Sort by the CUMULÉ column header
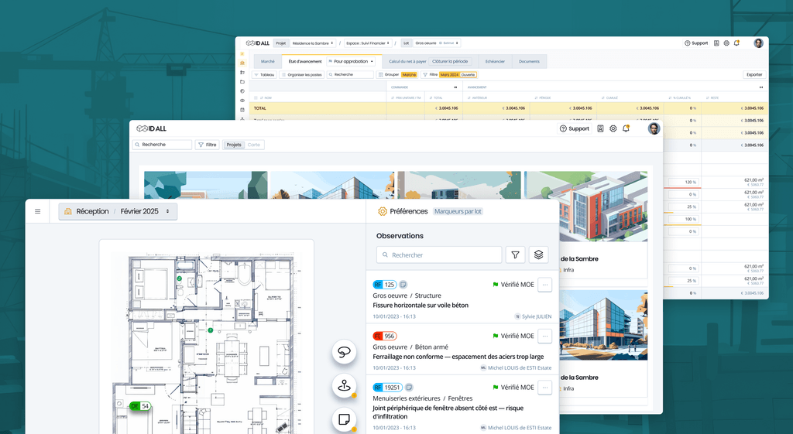The image size is (793, 434). coord(610,98)
